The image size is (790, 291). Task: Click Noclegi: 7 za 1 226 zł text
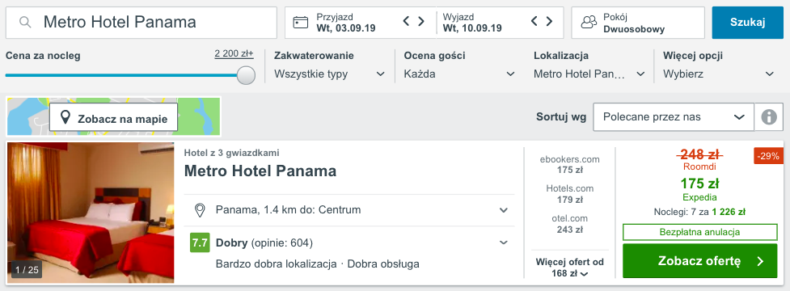[699, 213]
